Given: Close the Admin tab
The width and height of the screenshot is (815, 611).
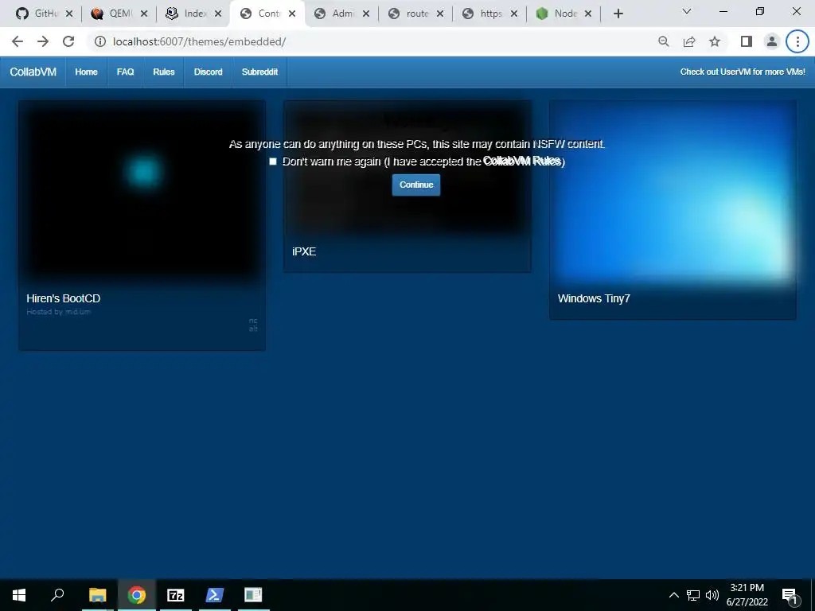Looking at the screenshot, I should pyautogui.click(x=366, y=14).
